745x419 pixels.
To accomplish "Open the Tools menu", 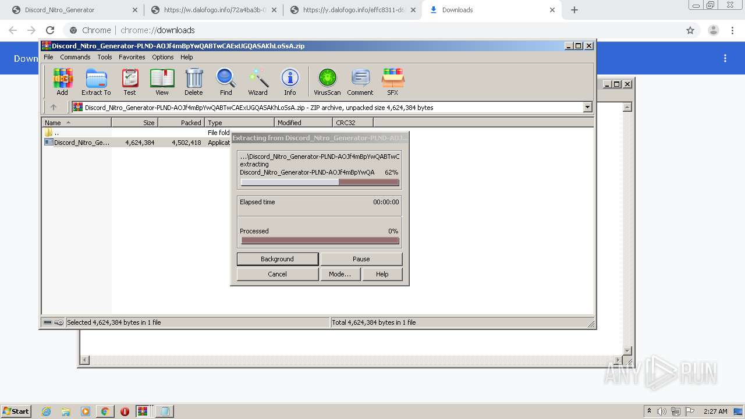I will click(105, 57).
